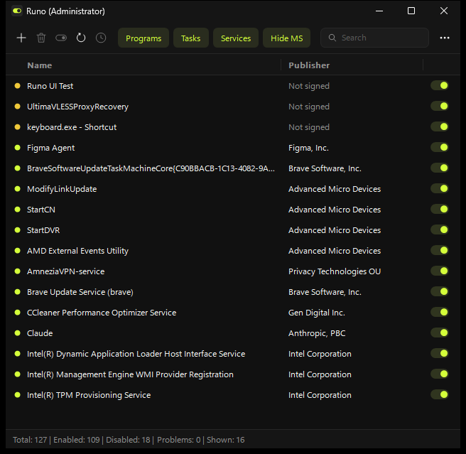The image size is (466, 454).
Task: Turn off Figma Agent toggle
Action: pos(440,148)
